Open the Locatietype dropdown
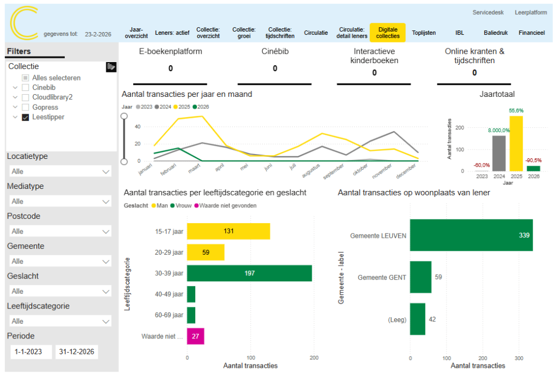The height and width of the screenshot is (382, 557). point(61,171)
